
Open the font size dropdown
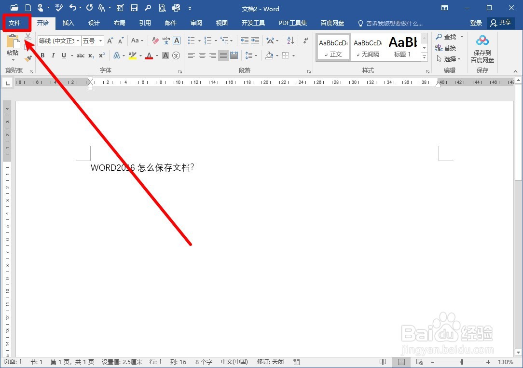pos(101,41)
